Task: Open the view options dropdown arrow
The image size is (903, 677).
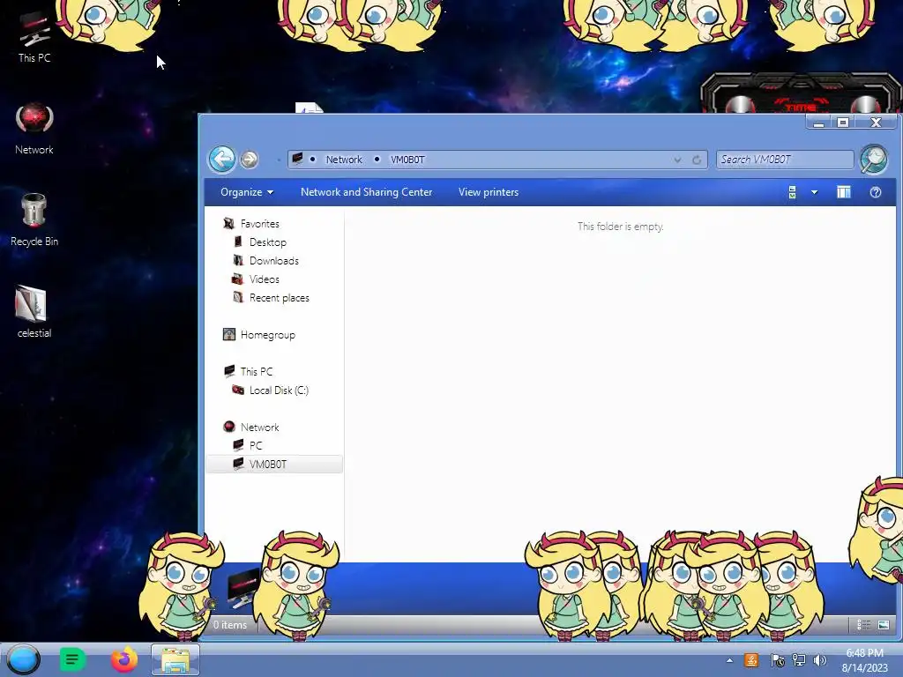Action: coord(814,192)
